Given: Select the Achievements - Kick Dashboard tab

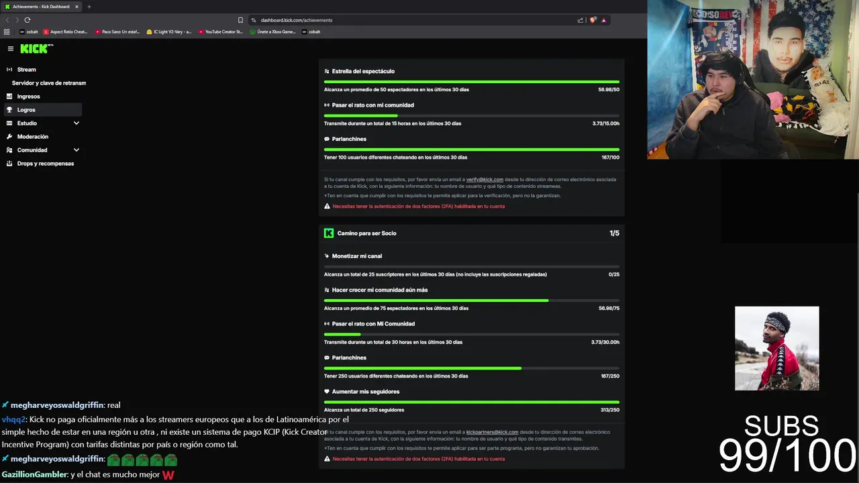Looking at the screenshot, I should tap(42, 7).
